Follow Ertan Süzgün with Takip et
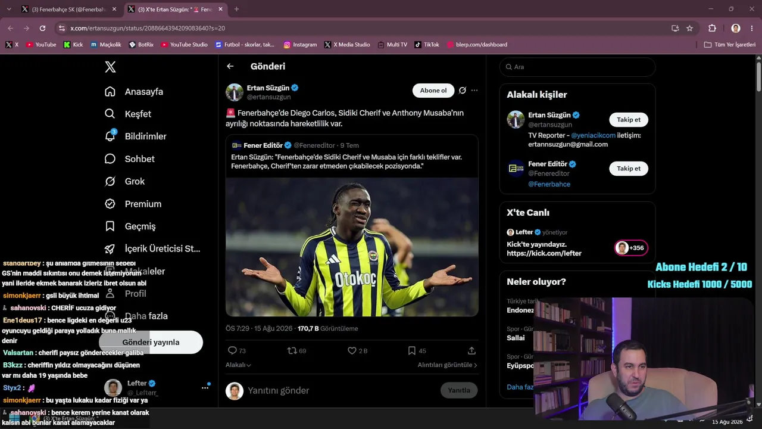This screenshot has width=762, height=429. click(629, 120)
